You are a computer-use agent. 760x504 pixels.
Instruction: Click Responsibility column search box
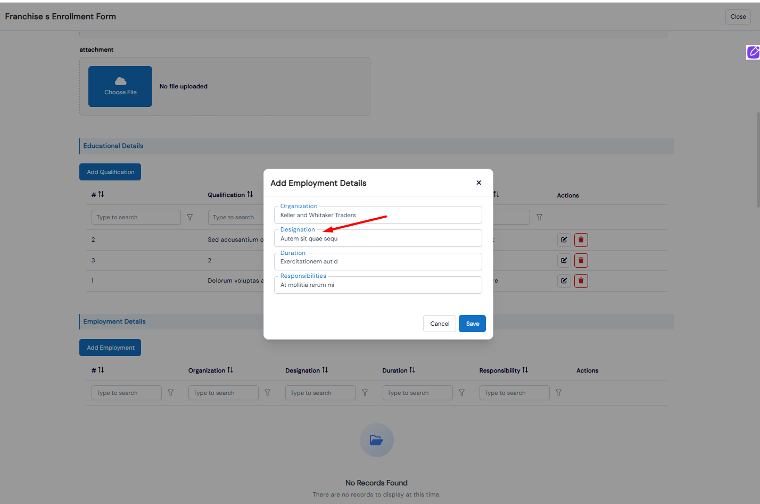tap(515, 393)
